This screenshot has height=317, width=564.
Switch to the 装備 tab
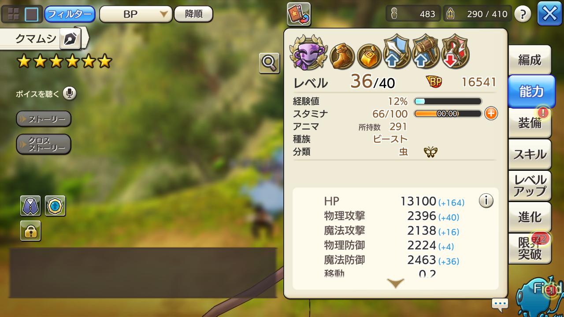coord(530,123)
